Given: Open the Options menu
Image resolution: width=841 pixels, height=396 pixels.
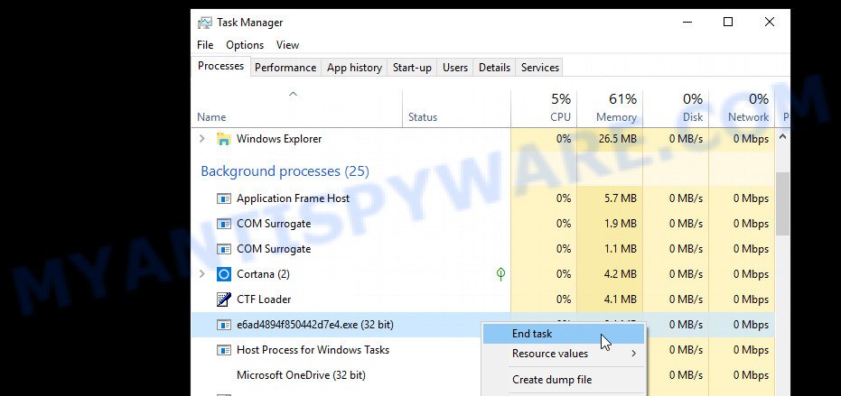Looking at the screenshot, I should 245,45.
